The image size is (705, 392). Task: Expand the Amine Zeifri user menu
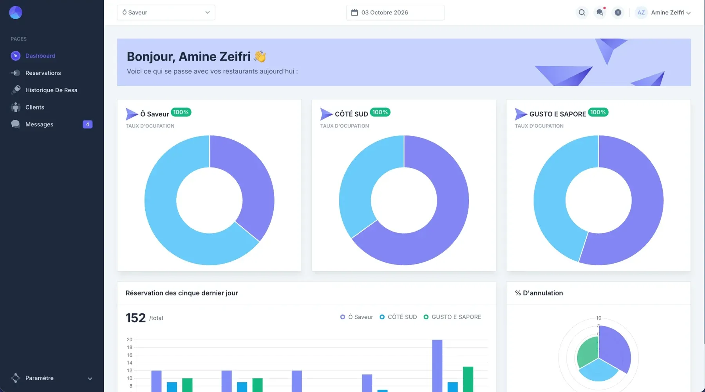[x=671, y=13]
